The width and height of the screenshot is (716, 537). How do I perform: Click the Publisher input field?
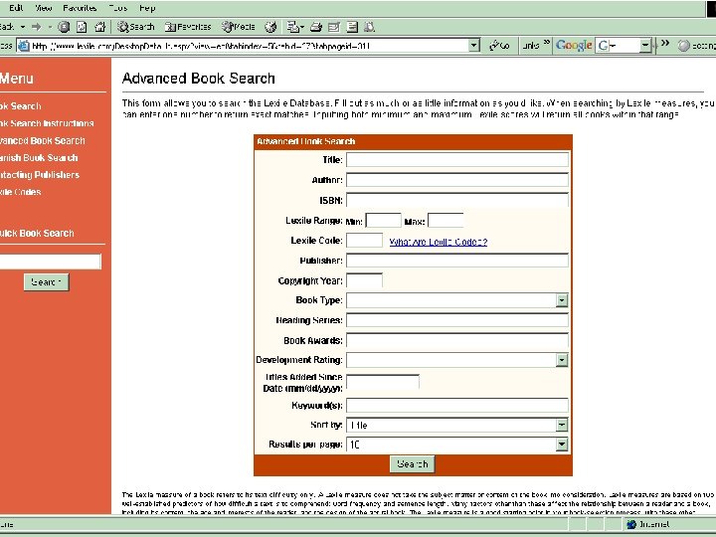[x=457, y=261]
